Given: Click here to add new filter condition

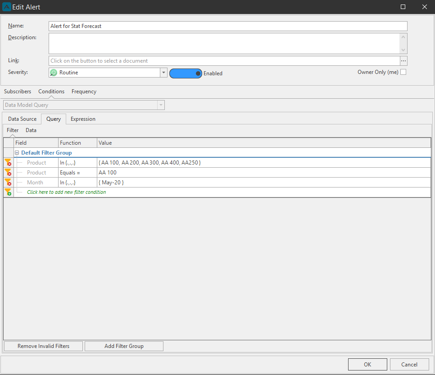Looking at the screenshot, I should 66,192.
